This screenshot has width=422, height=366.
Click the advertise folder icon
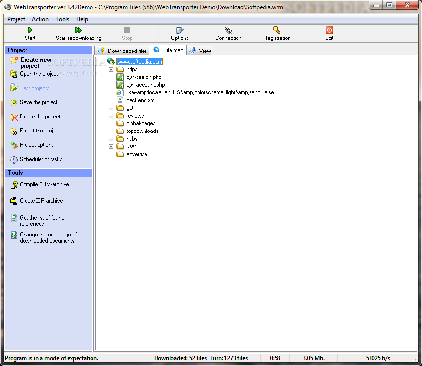coord(120,154)
